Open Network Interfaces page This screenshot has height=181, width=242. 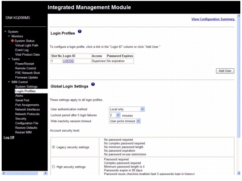[27, 109]
